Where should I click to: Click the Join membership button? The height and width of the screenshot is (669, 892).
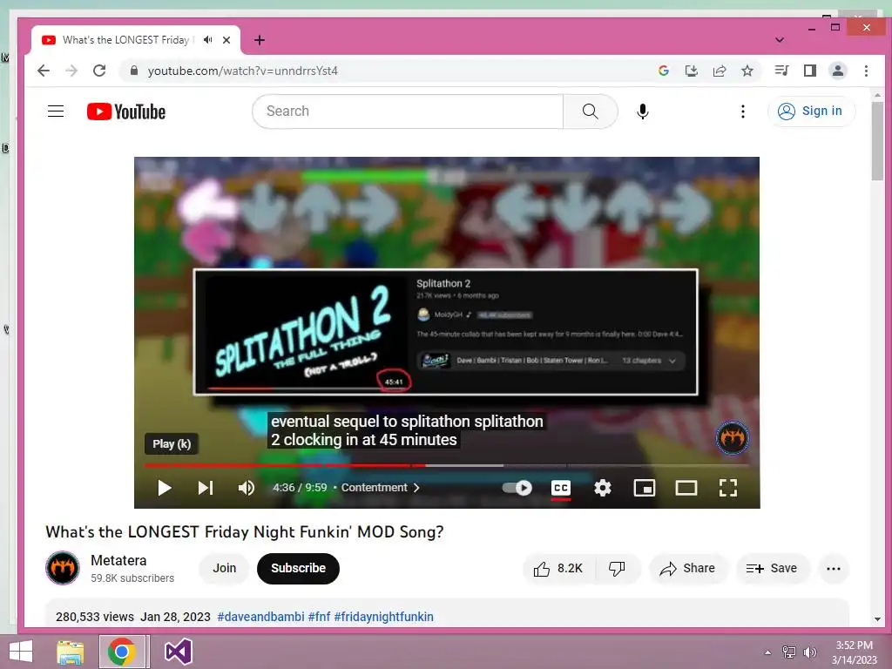click(224, 568)
